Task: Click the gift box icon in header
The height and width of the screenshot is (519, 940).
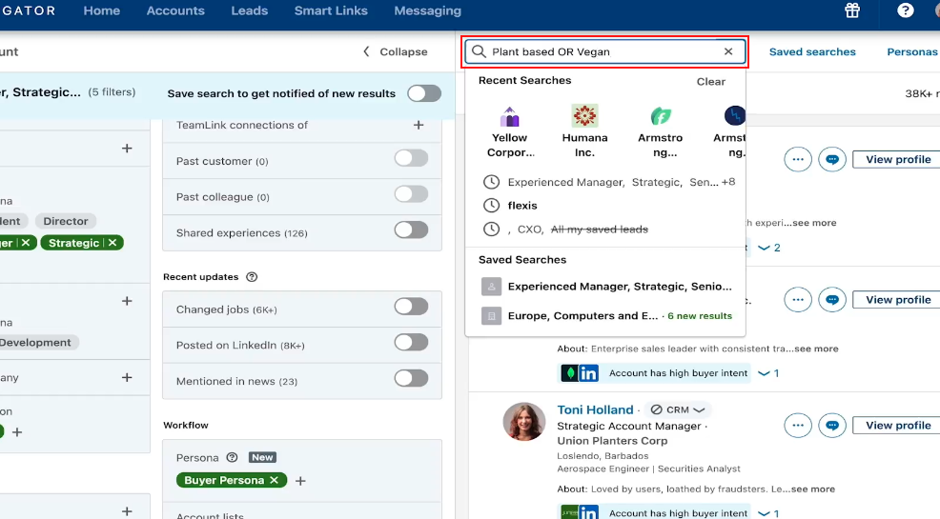Action: [x=852, y=10]
